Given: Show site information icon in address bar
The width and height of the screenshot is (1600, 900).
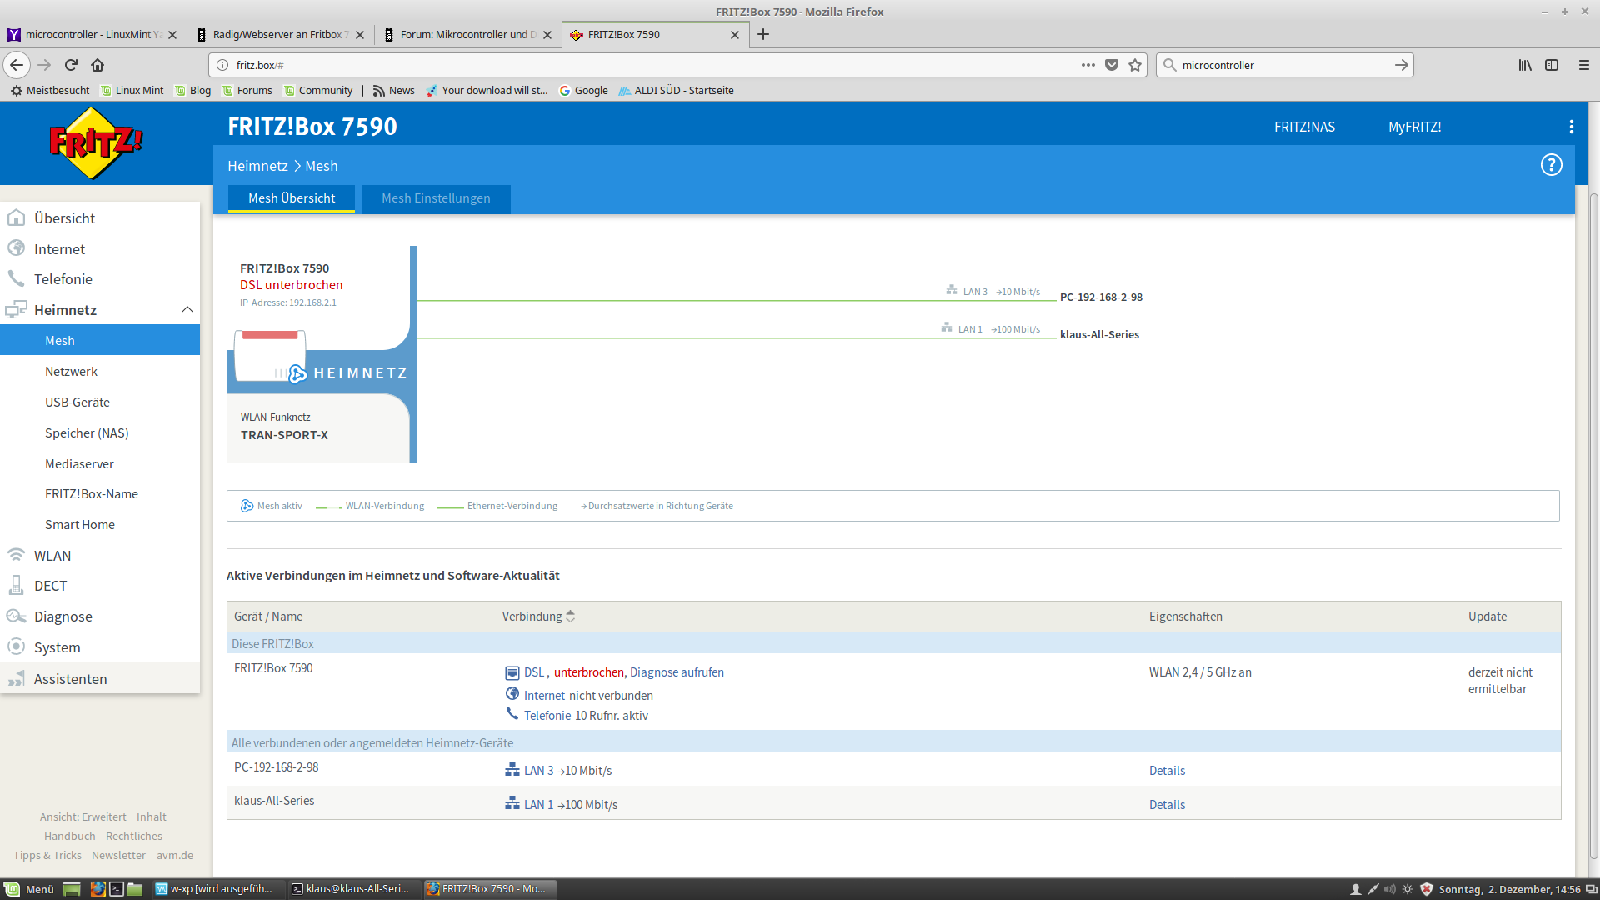Looking at the screenshot, I should (222, 65).
